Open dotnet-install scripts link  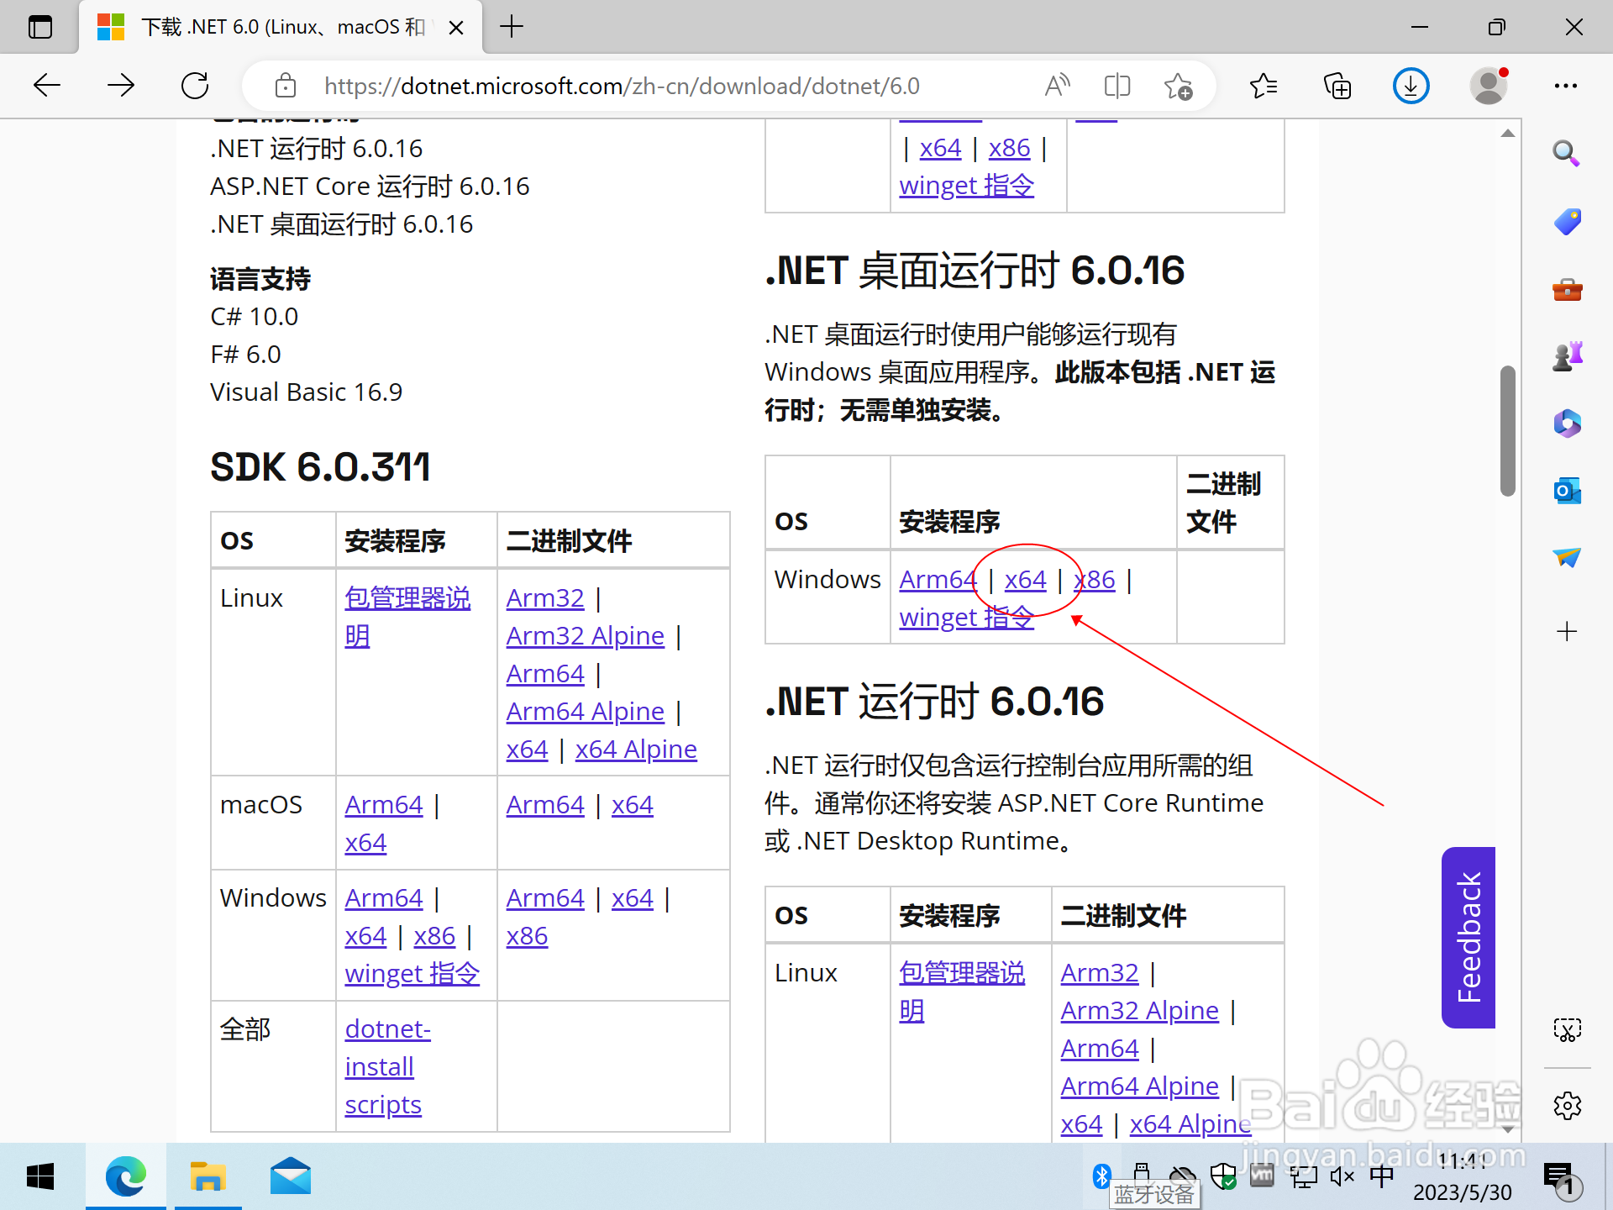pyautogui.click(x=387, y=1067)
